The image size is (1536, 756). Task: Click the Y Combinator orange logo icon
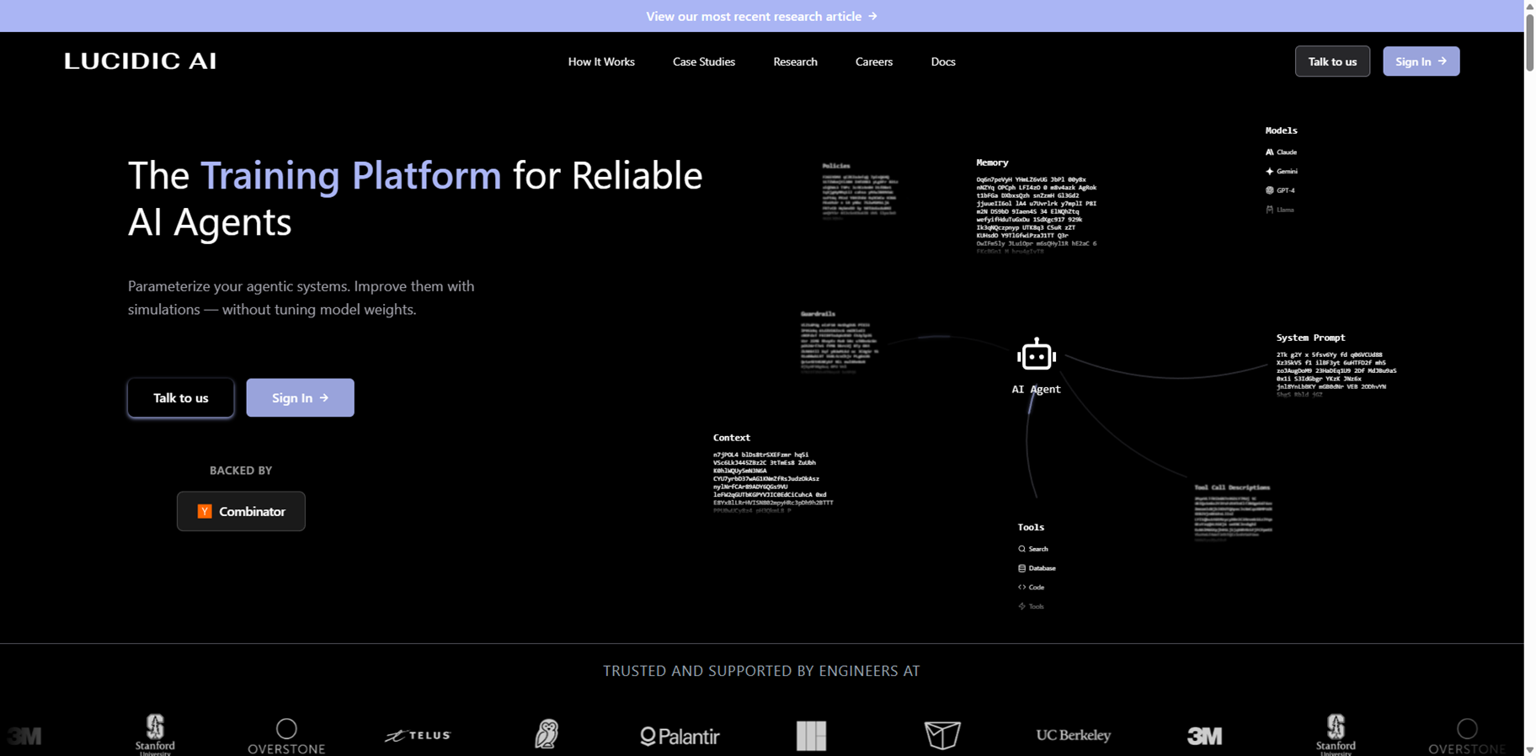(x=205, y=511)
